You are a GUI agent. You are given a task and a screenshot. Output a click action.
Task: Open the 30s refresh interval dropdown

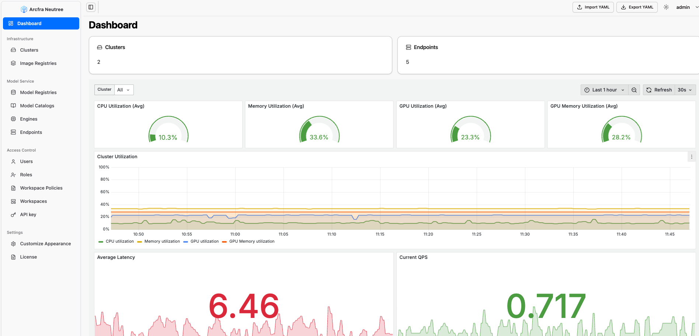point(685,90)
